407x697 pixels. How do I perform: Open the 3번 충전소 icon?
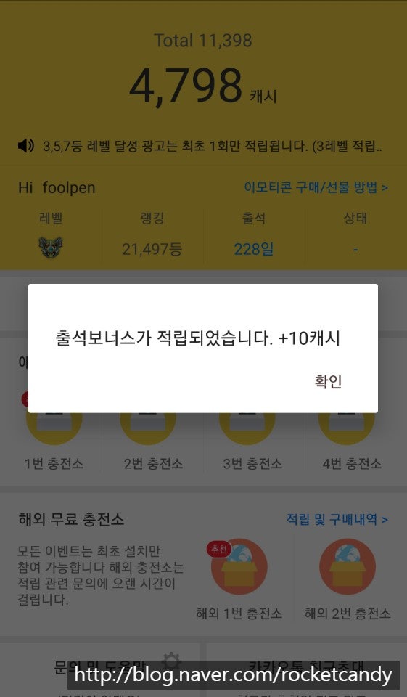tap(247, 428)
